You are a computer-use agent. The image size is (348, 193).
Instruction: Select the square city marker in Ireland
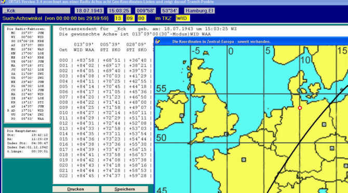coord(182,116)
